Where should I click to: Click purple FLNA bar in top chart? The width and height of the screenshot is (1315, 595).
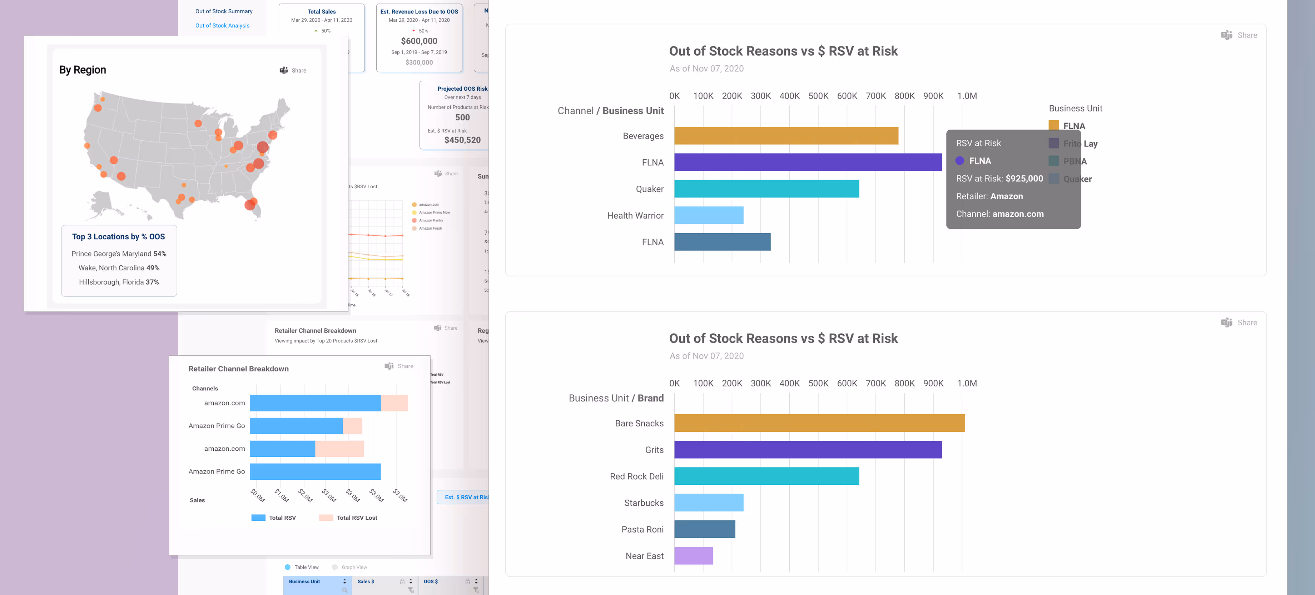point(808,162)
